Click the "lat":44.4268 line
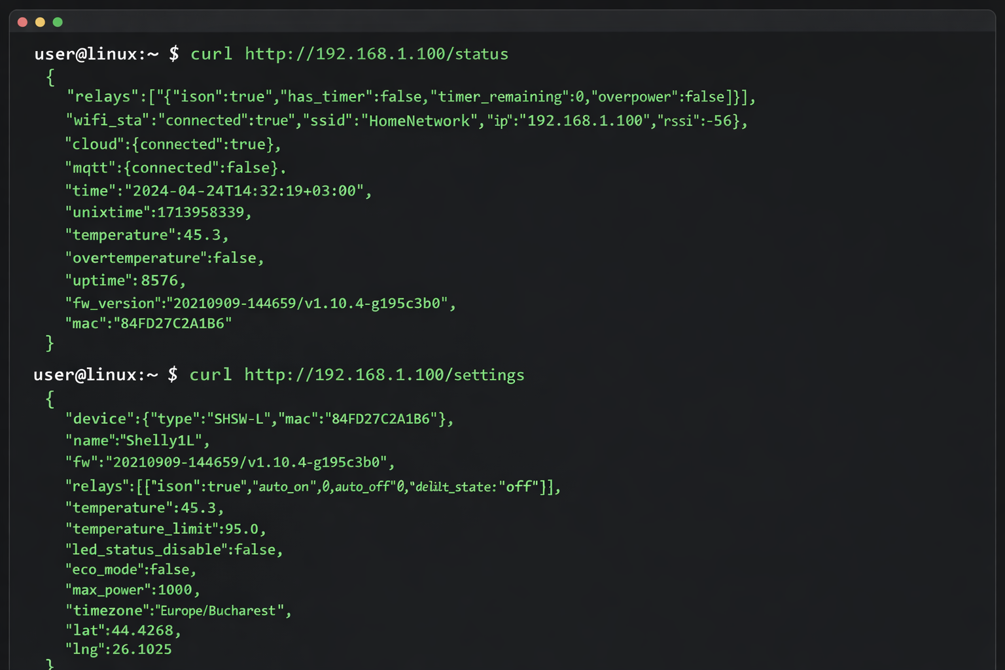Screen dimensions: 1005x670 pyautogui.click(x=123, y=631)
